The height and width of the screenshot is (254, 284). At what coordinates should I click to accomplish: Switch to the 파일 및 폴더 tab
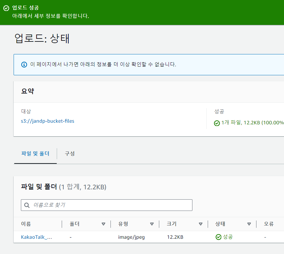[35, 154]
